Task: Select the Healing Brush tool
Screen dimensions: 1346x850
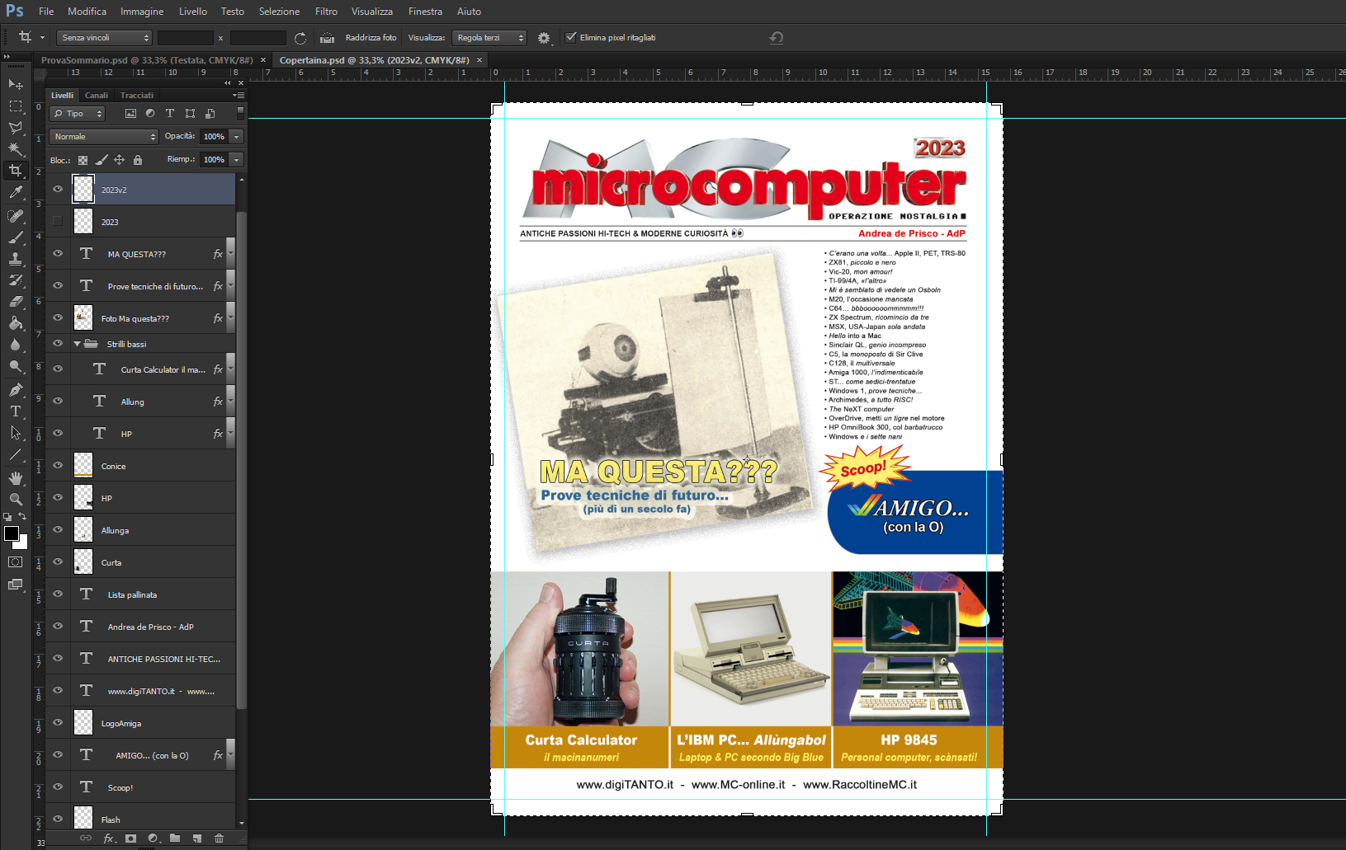Action: [x=16, y=216]
